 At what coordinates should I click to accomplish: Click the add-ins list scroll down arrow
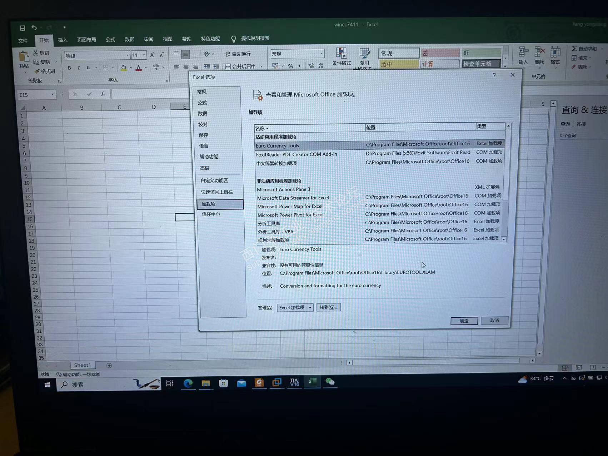[x=504, y=239]
